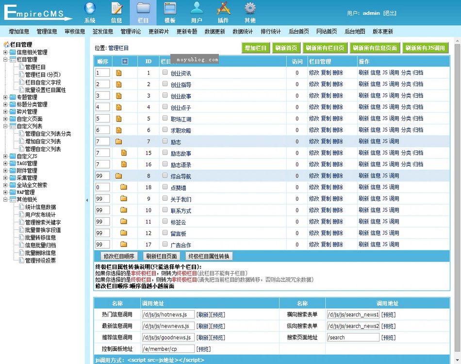Viewport: 461px width, 364px height.
Task: Click the folder icon in 联系方式 row
Action: pyautogui.click(x=124, y=210)
